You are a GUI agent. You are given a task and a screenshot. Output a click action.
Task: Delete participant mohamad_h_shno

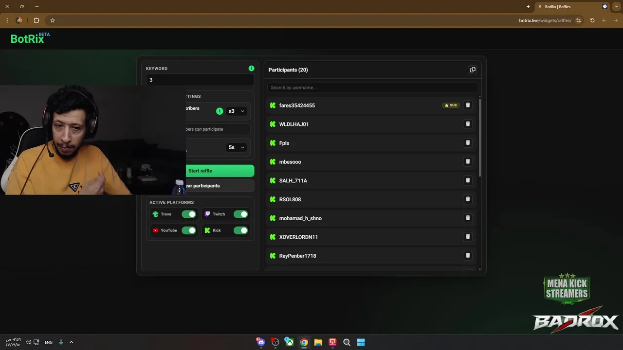coord(468,218)
